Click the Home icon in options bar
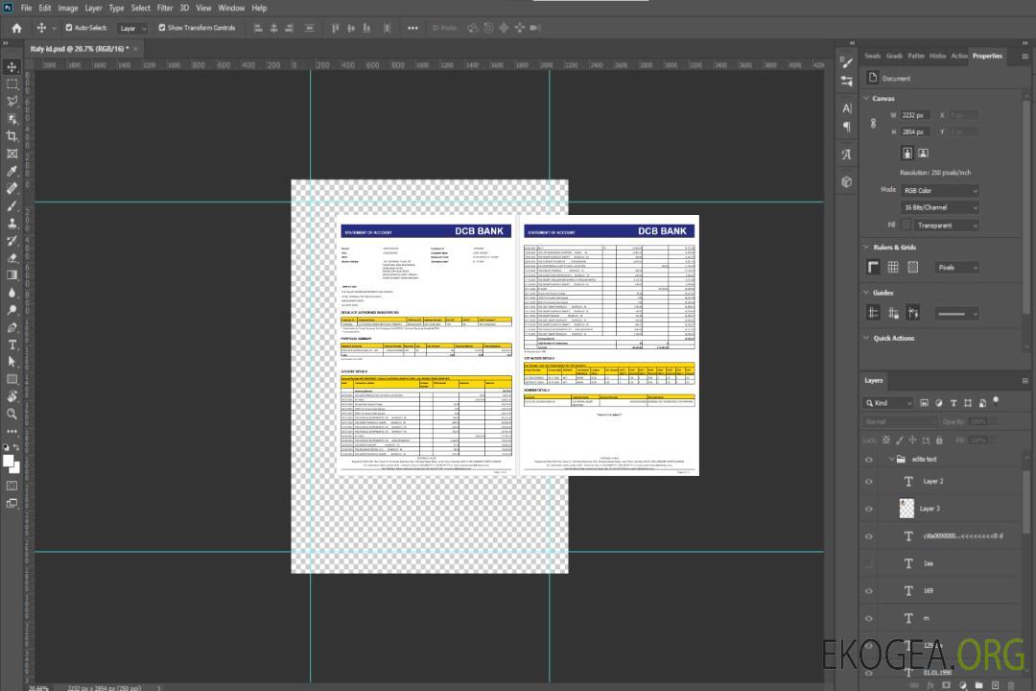 point(16,28)
